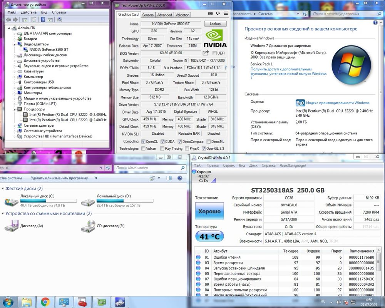Select the CD drive (F:) icon
The height and width of the screenshot is (308, 385).
(88, 226)
